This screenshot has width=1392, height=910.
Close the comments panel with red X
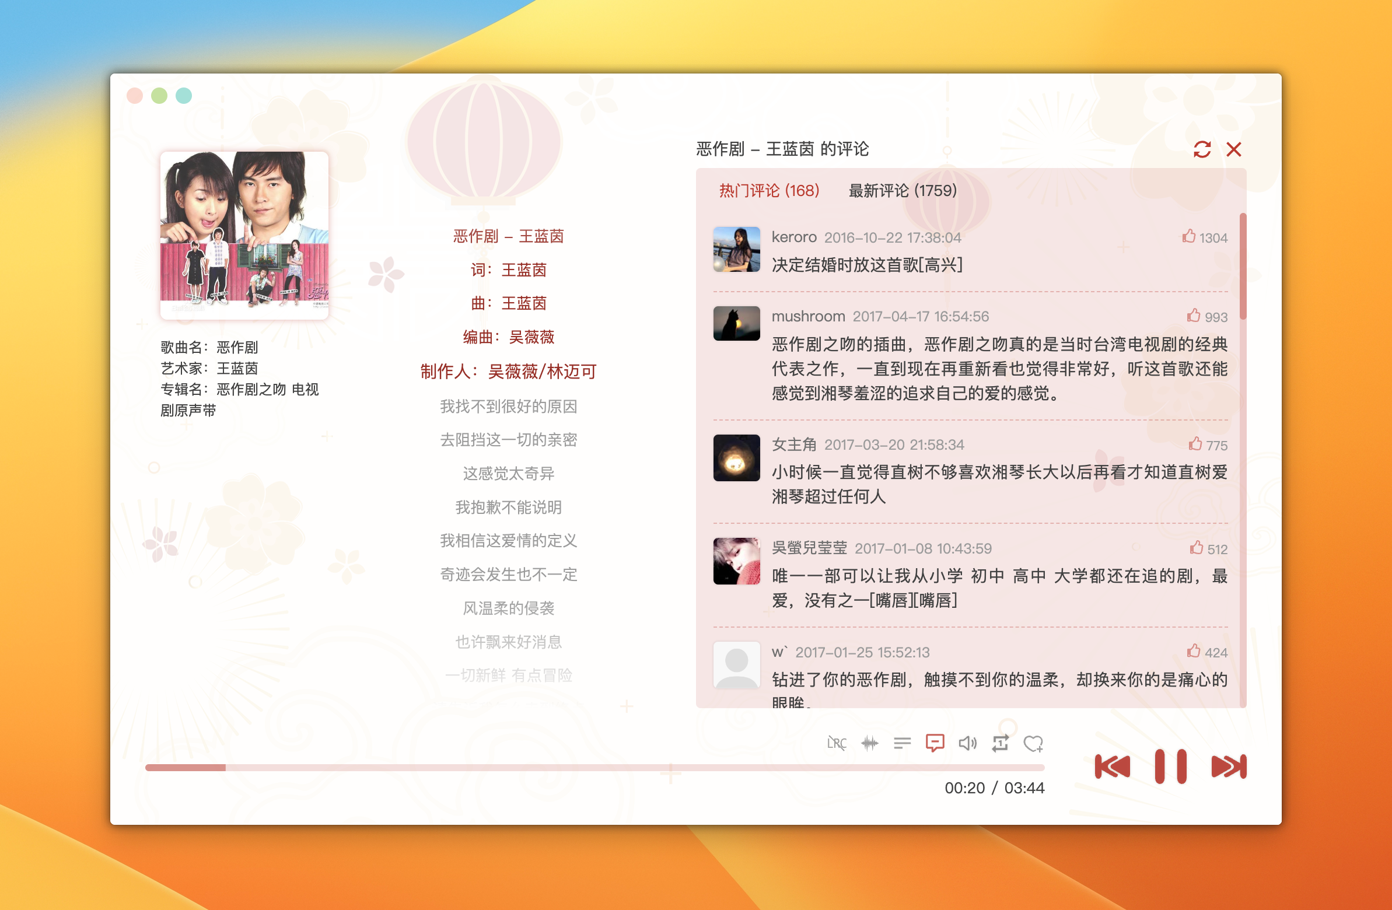[x=1233, y=150]
